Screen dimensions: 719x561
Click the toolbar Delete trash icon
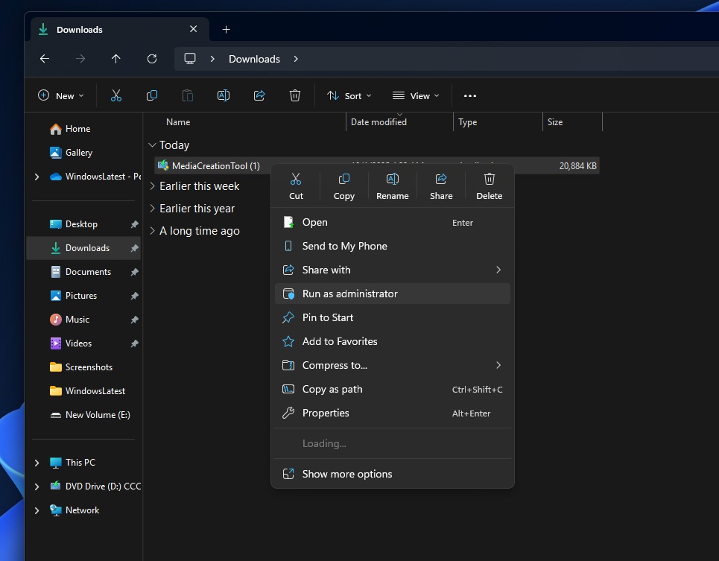pos(295,95)
